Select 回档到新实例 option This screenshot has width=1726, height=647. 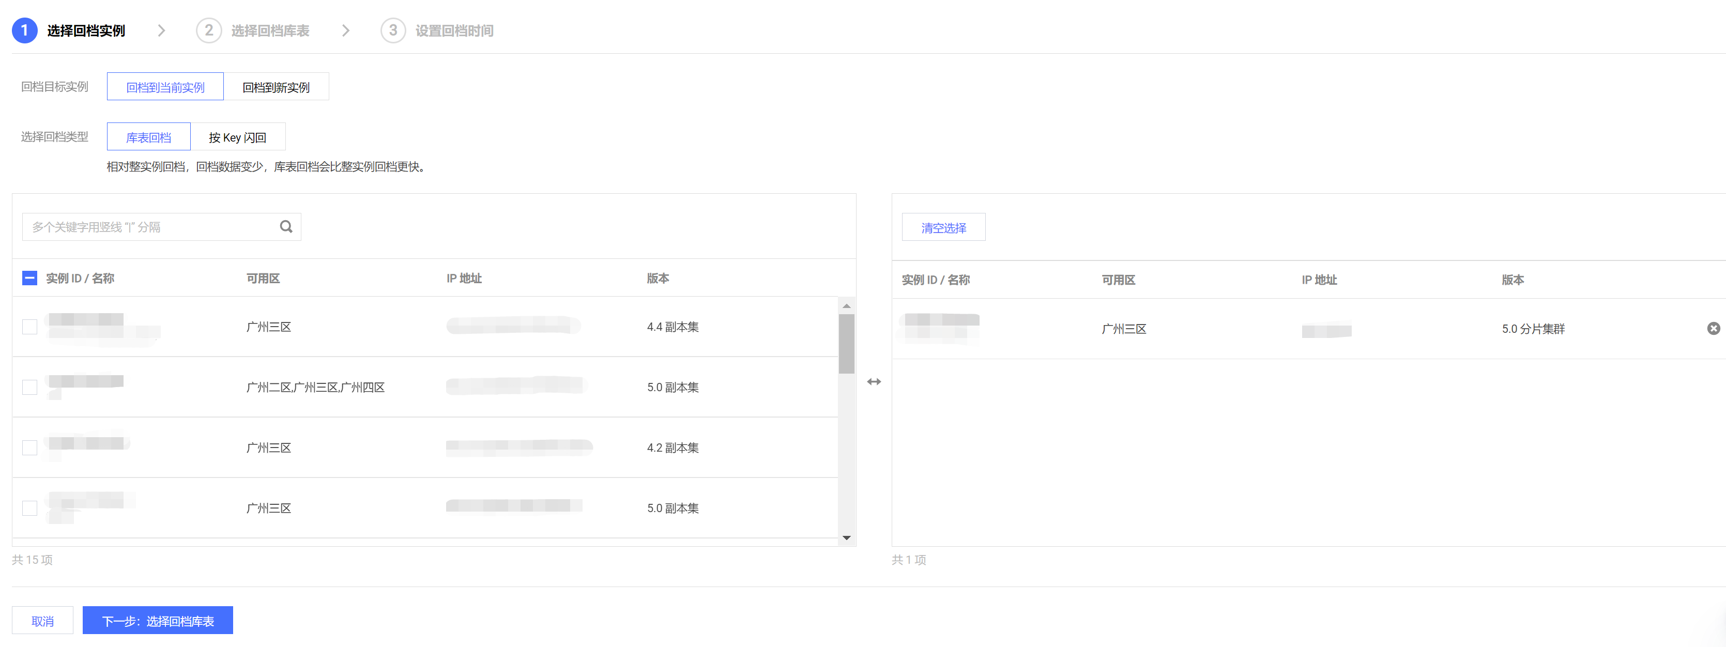[x=276, y=87]
